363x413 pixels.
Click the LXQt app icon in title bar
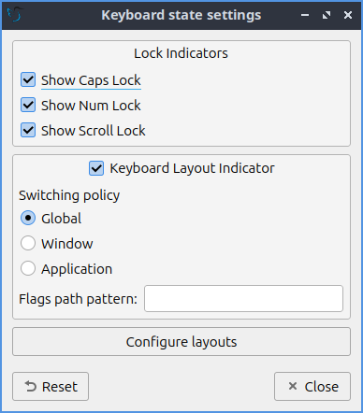pyautogui.click(x=15, y=14)
